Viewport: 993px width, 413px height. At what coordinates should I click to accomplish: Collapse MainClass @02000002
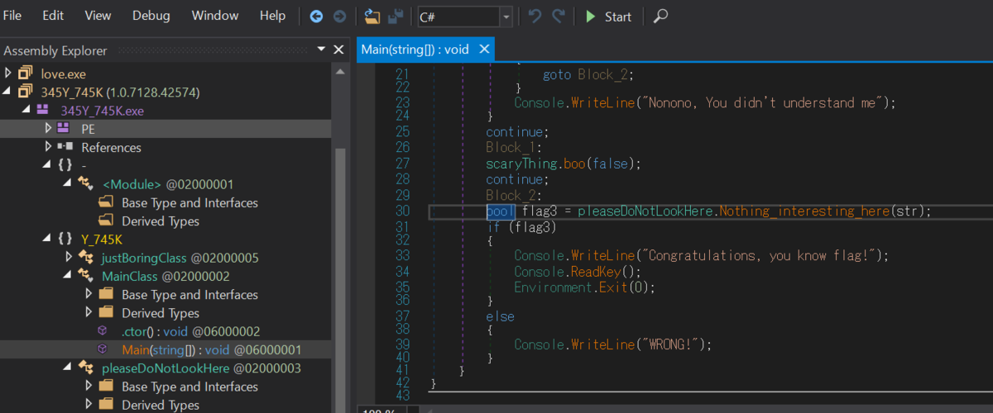[x=67, y=276]
